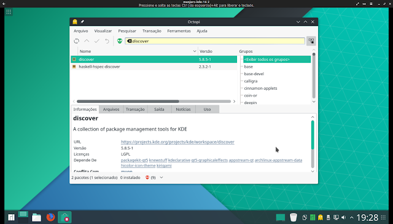Click the shopping bag software icon in taskbar
Screen dimensions: 393x224
(x=64, y=217)
